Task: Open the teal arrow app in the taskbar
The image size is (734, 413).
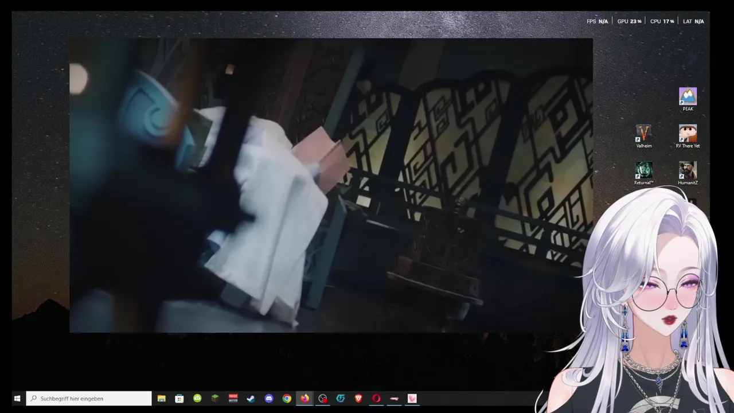Action: pos(341,398)
